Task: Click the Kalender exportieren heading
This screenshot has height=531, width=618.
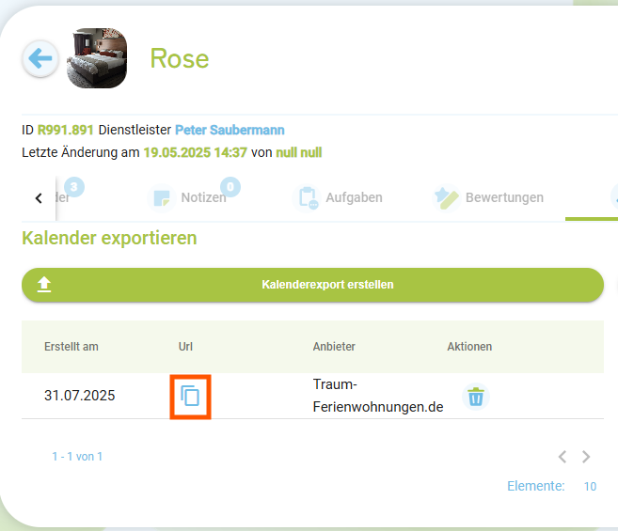Action: (x=109, y=238)
